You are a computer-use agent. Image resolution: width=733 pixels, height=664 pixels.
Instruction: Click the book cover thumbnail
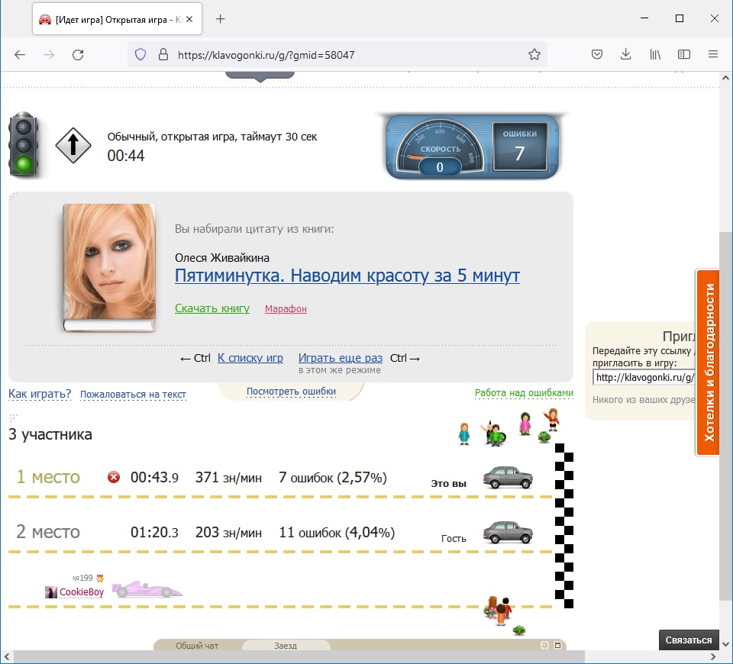pyautogui.click(x=109, y=267)
